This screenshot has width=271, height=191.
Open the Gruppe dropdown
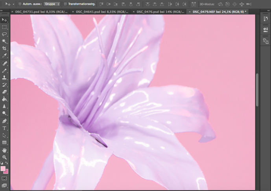coord(52,4)
